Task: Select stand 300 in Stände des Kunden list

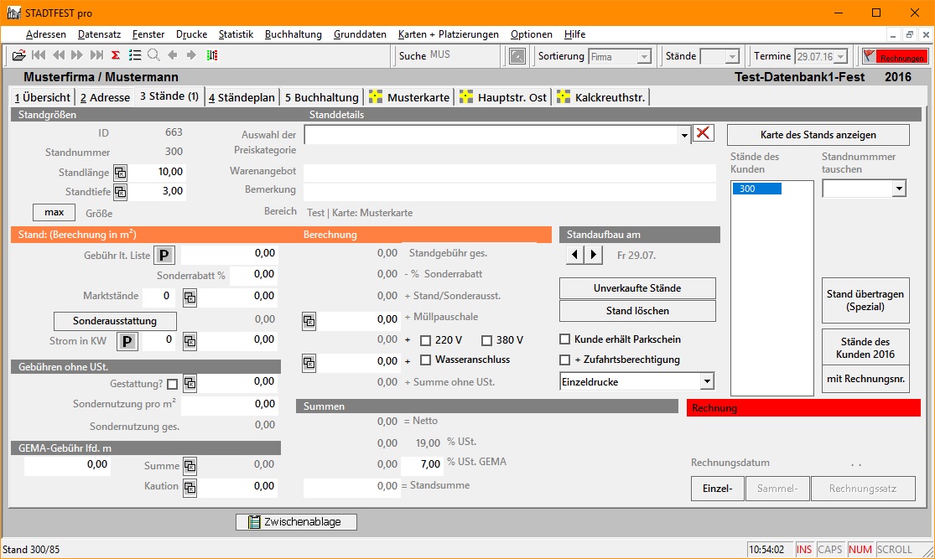Action: click(x=756, y=189)
